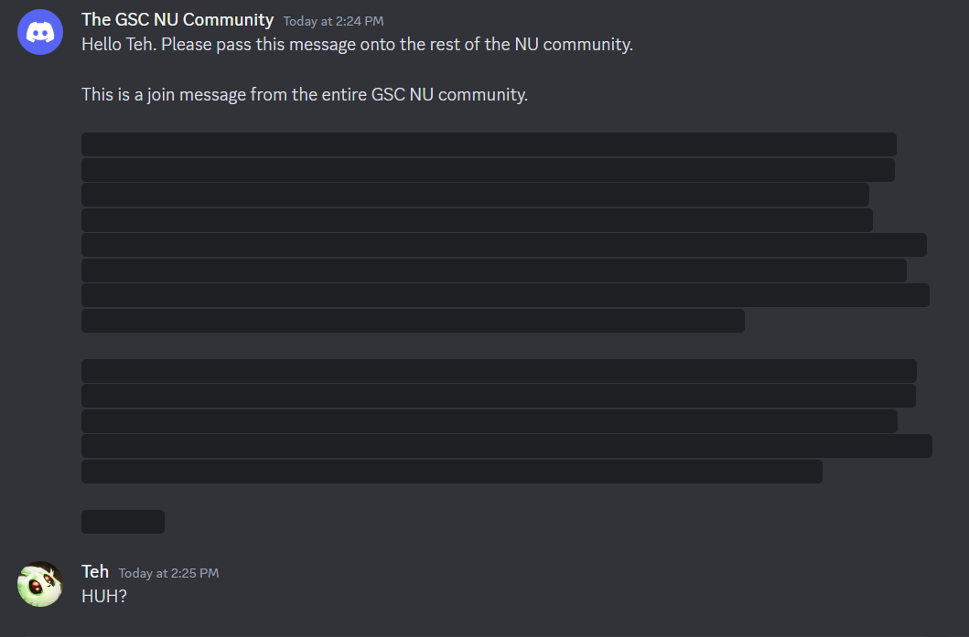This screenshot has height=637, width=969.
Task: Click the 'This is a join message' line
Action: pyautogui.click(x=304, y=94)
